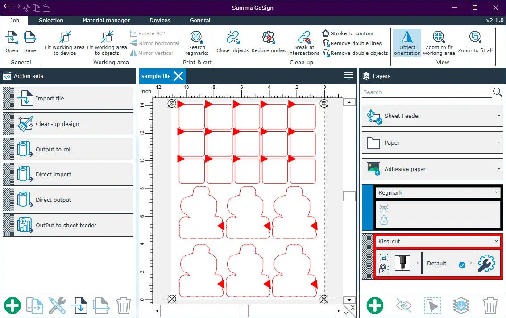
Task: Expand the Sheet Feeder dropdown
Action: (x=499, y=116)
